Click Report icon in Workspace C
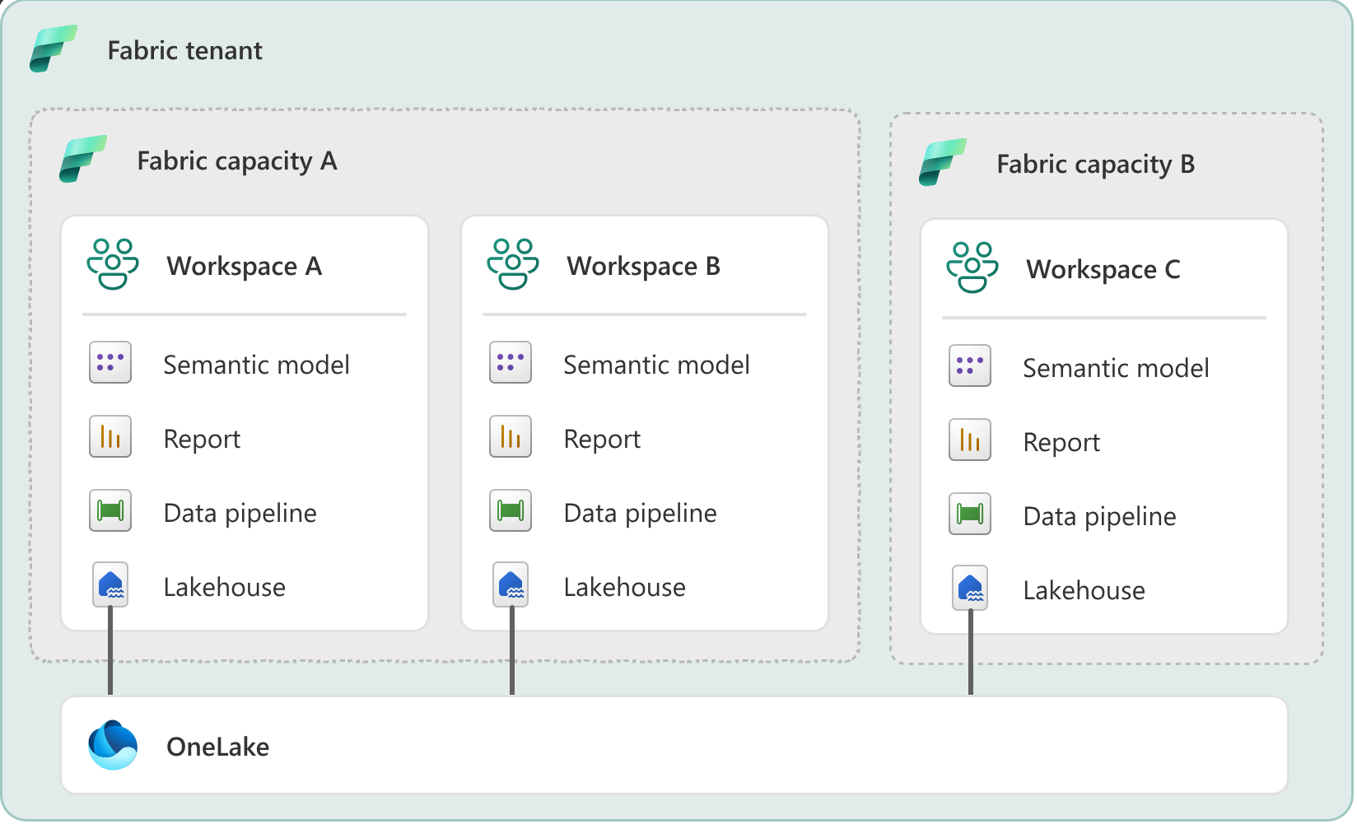 click(x=970, y=440)
